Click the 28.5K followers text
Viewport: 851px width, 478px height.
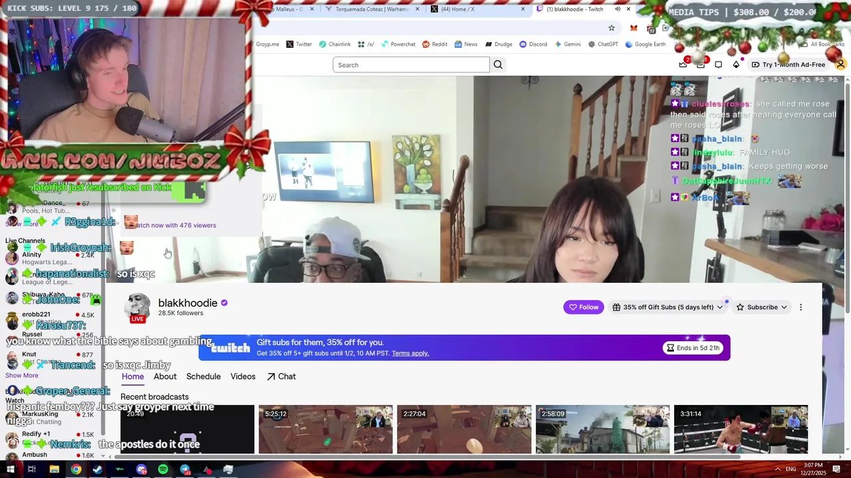[x=180, y=313]
